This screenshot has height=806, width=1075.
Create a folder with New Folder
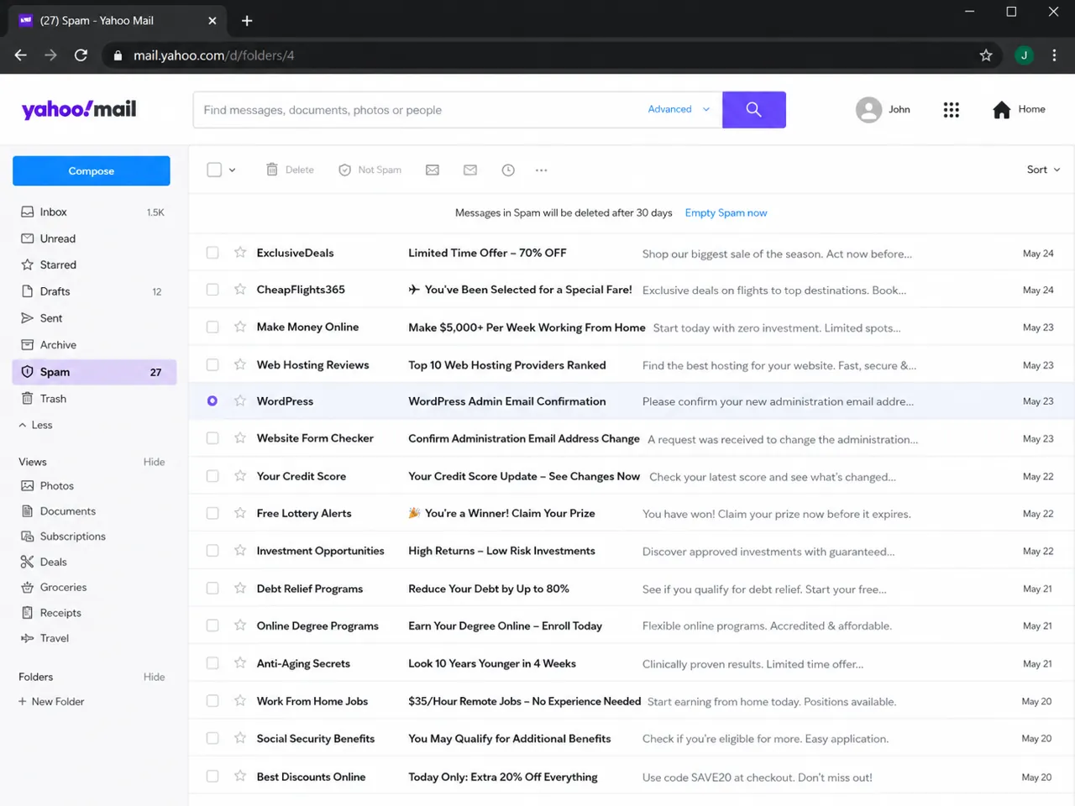pos(51,702)
